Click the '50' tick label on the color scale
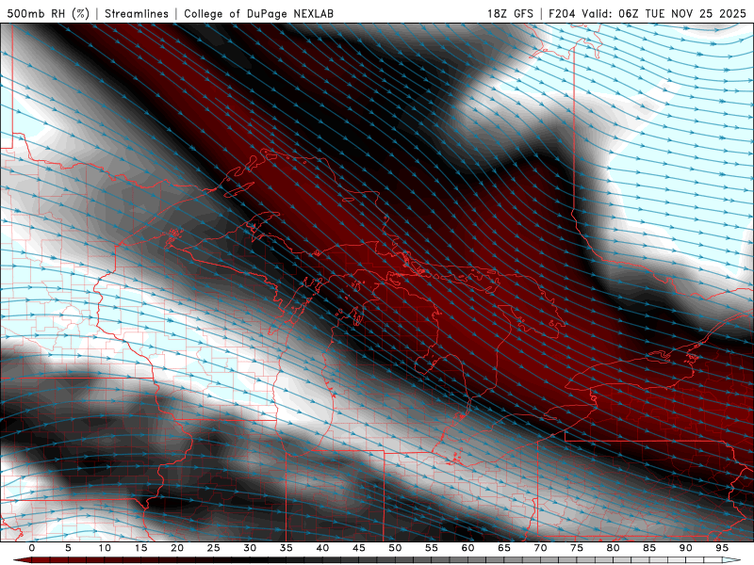Image resolution: width=754 pixels, height=565 pixels. pyautogui.click(x=395, y=548)
